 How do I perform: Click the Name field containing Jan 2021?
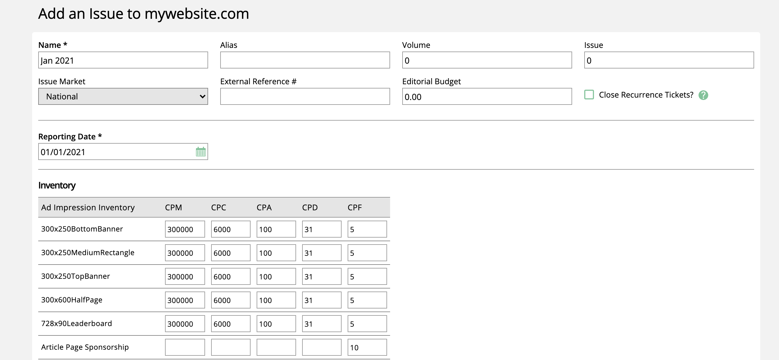(x=123, y=60)
